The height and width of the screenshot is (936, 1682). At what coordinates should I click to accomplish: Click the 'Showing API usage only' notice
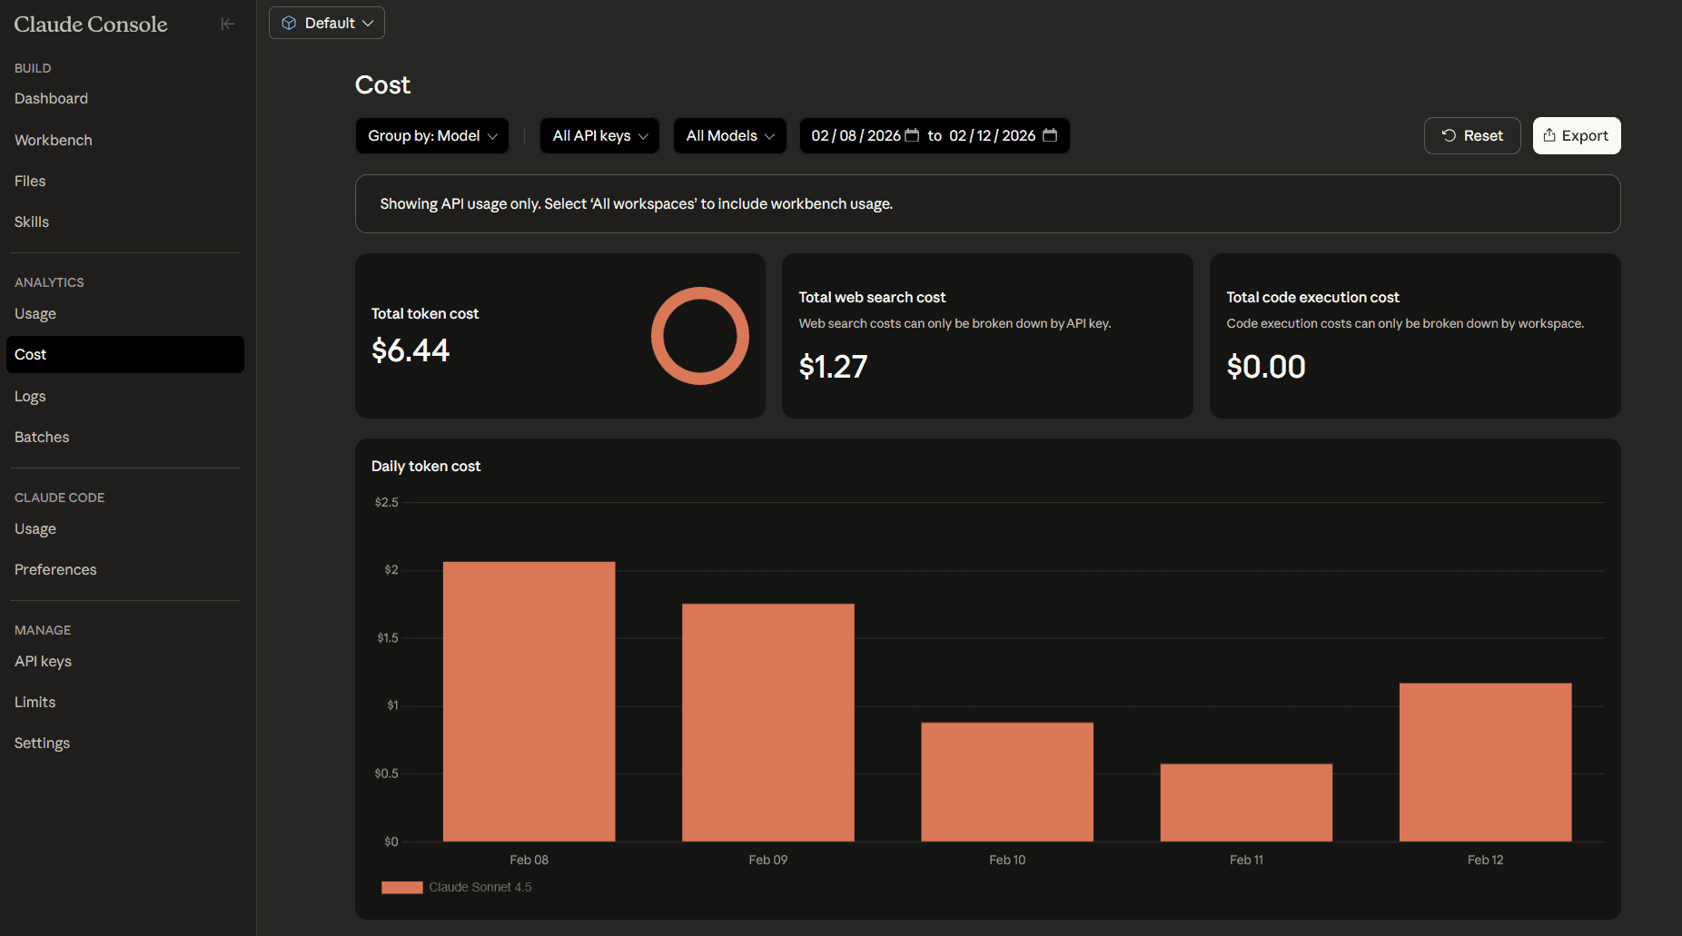(x=988, y=203)
